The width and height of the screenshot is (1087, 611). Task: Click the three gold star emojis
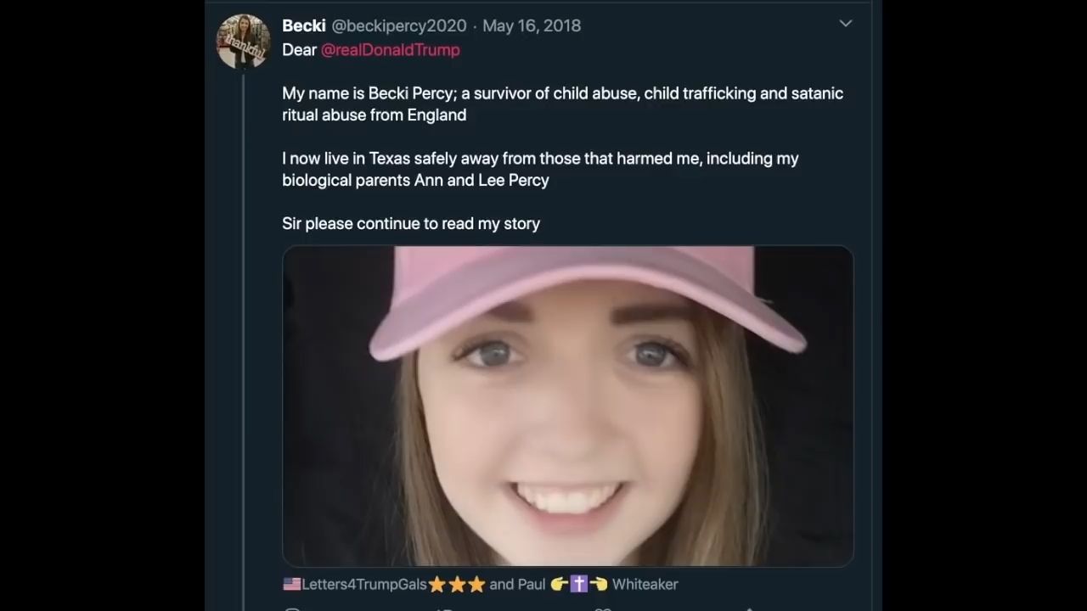point(457,584)
